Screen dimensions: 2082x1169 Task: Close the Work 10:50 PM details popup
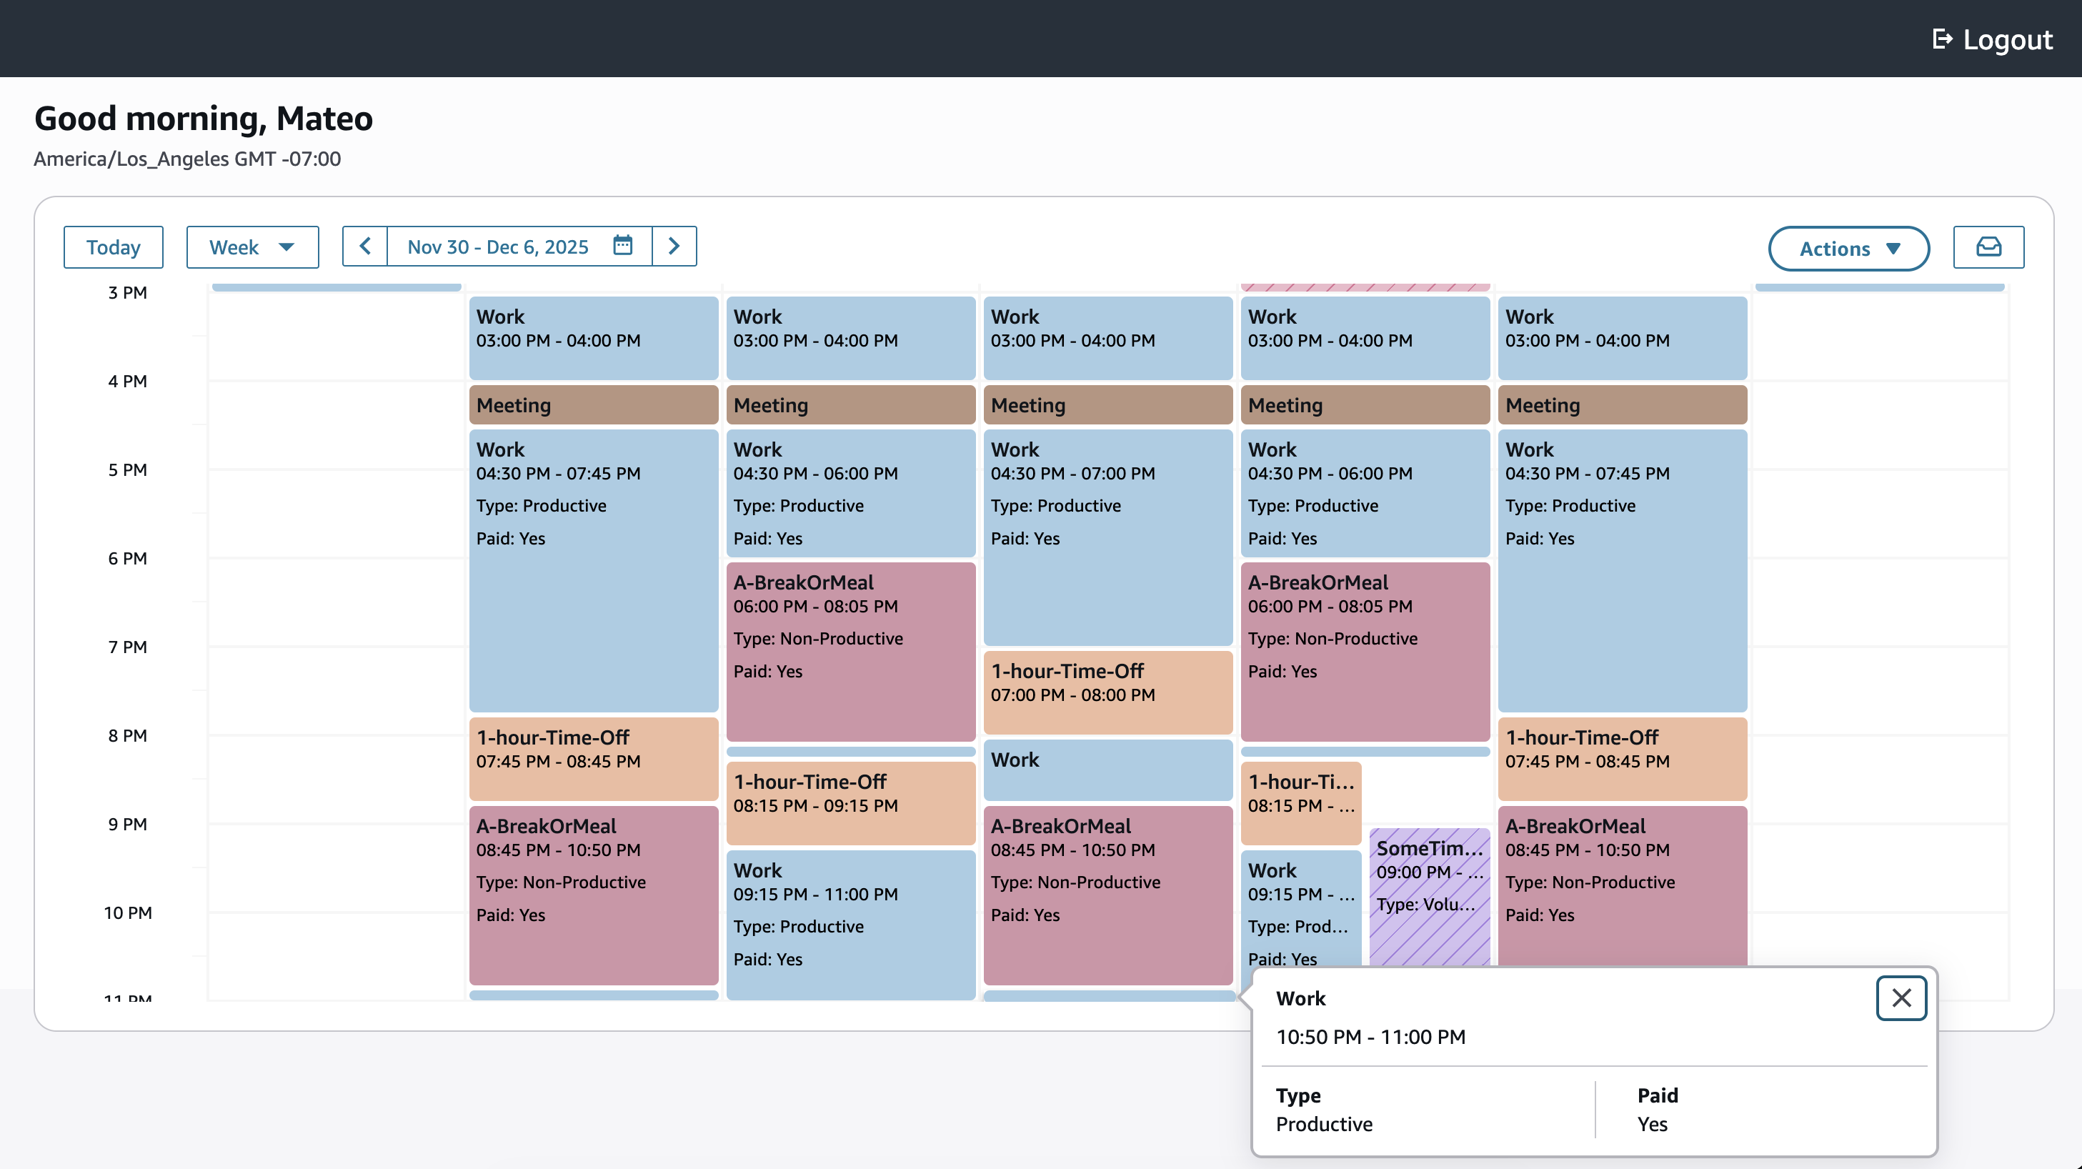point(1901,998)
